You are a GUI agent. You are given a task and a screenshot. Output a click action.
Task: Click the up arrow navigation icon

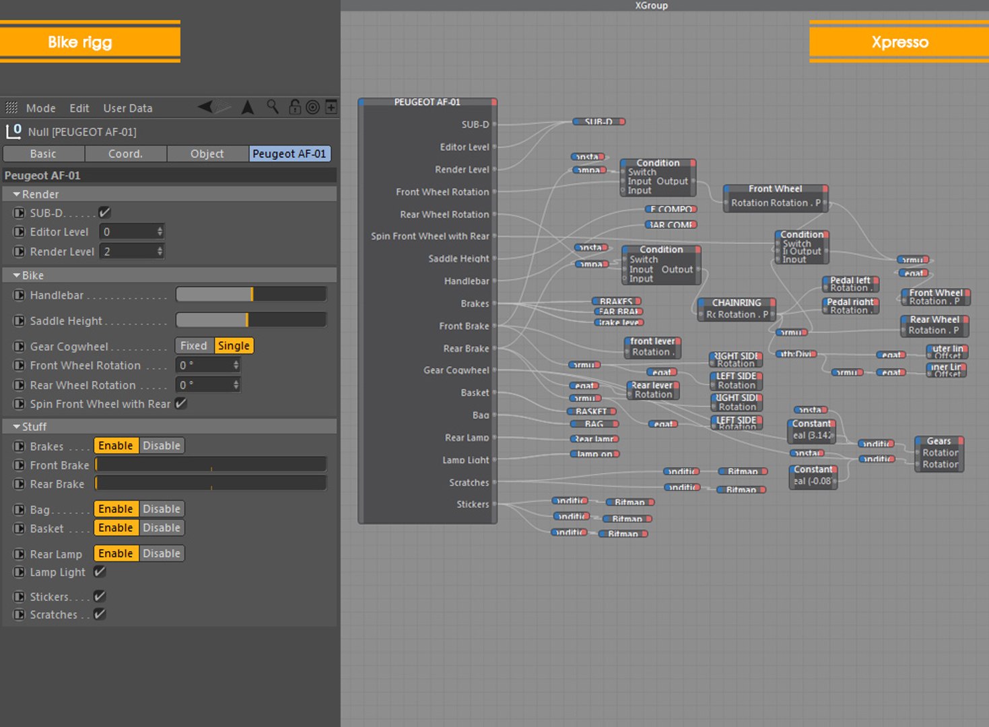248,107
